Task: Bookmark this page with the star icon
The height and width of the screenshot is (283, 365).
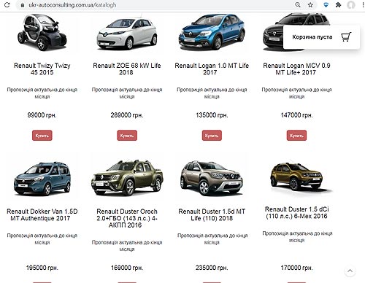Action: (310, 4)
